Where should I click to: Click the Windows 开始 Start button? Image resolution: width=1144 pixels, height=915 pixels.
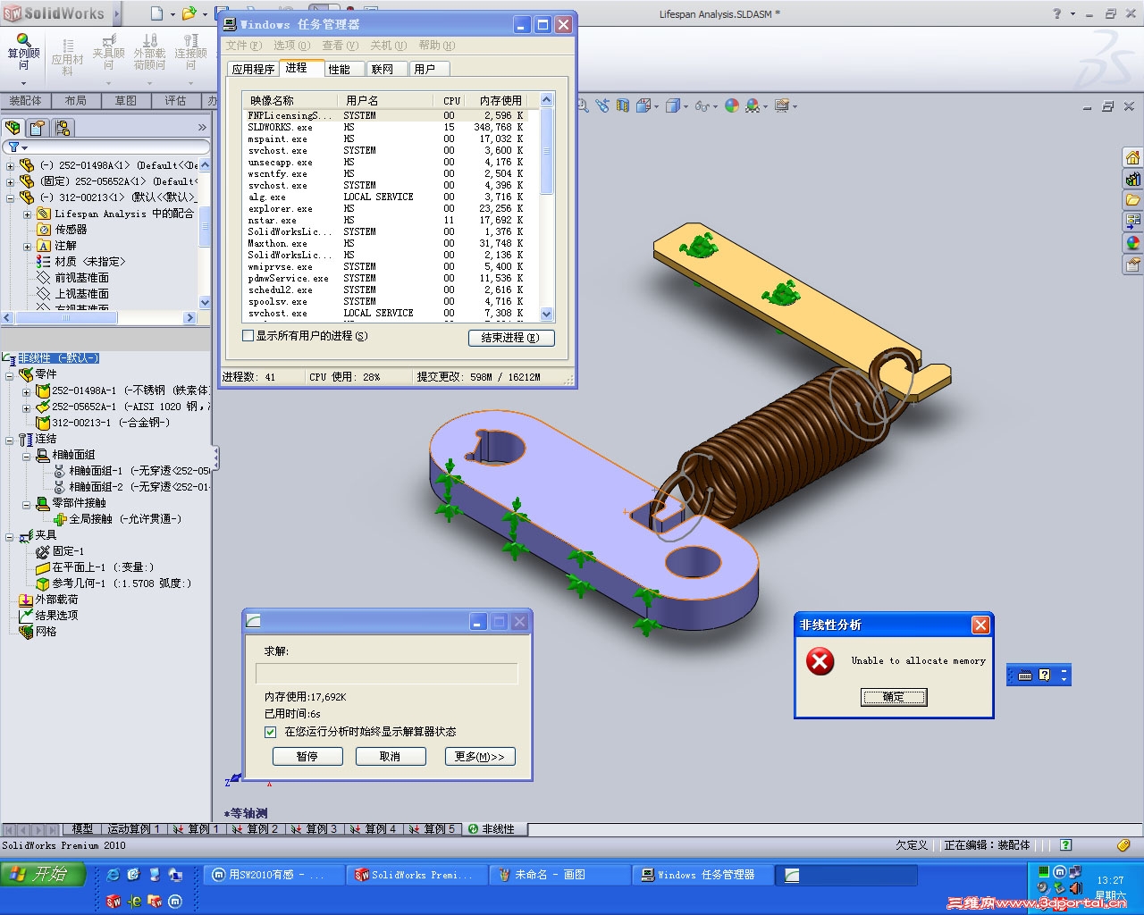click(x=44, y=874)
